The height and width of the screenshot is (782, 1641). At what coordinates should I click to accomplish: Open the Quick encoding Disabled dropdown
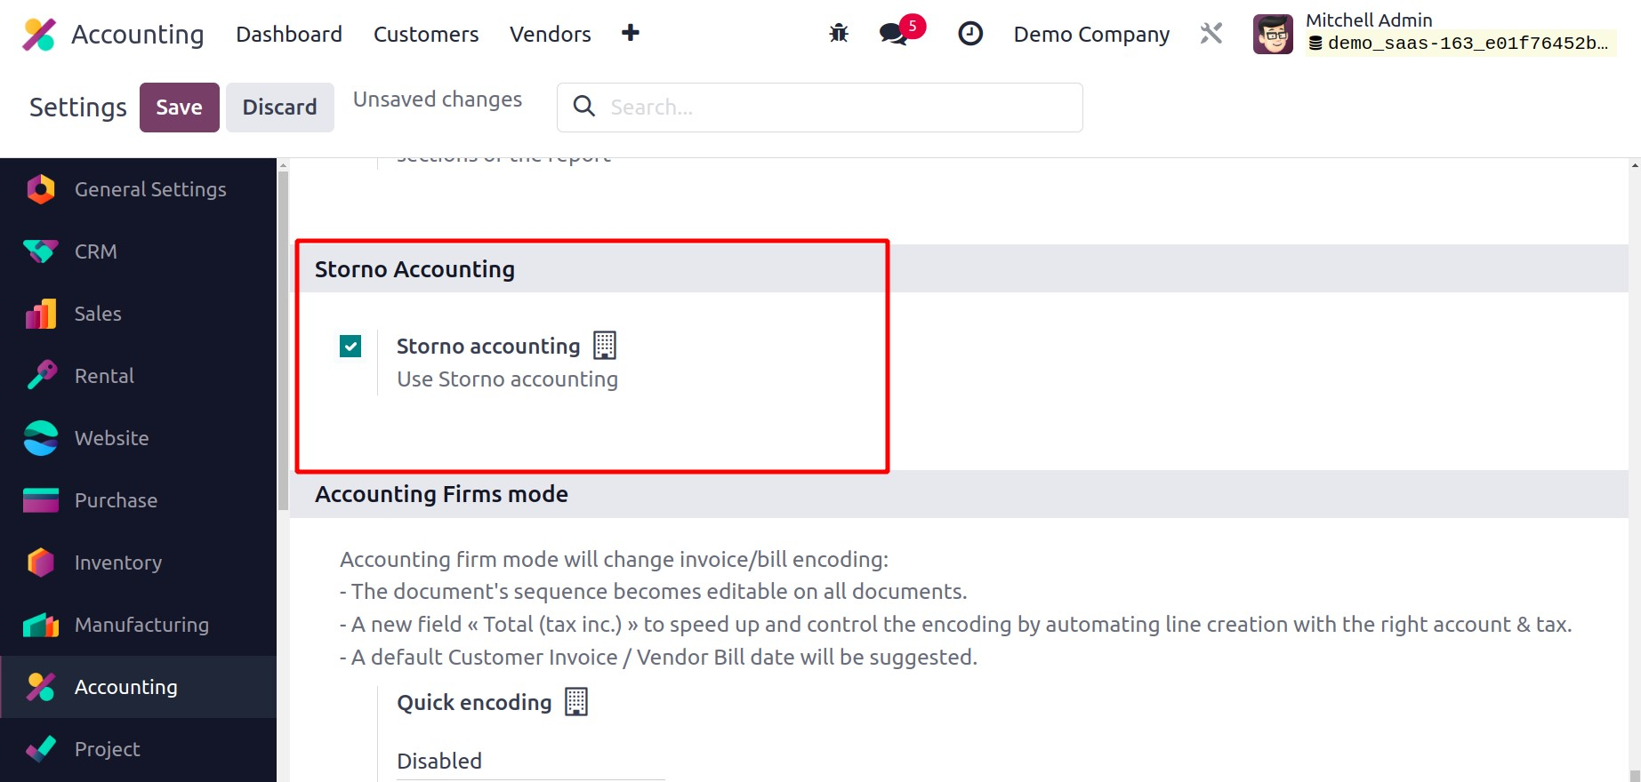click(530, 761)
